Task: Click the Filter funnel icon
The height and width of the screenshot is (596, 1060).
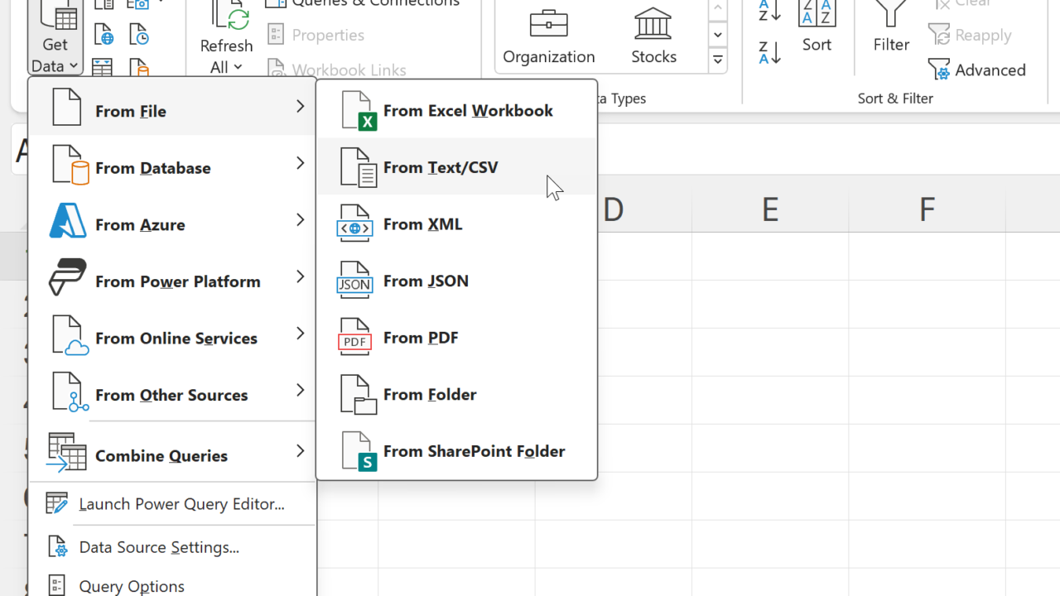Action: coord(891,15)
